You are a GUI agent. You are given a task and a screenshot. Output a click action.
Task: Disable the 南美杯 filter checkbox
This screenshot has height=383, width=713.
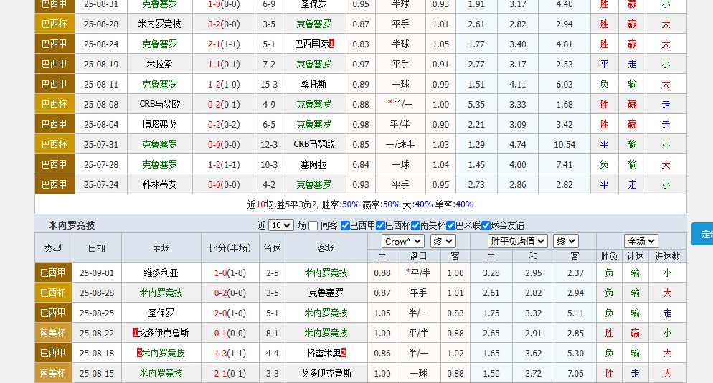pyautogui.click(x=415, y=225)
